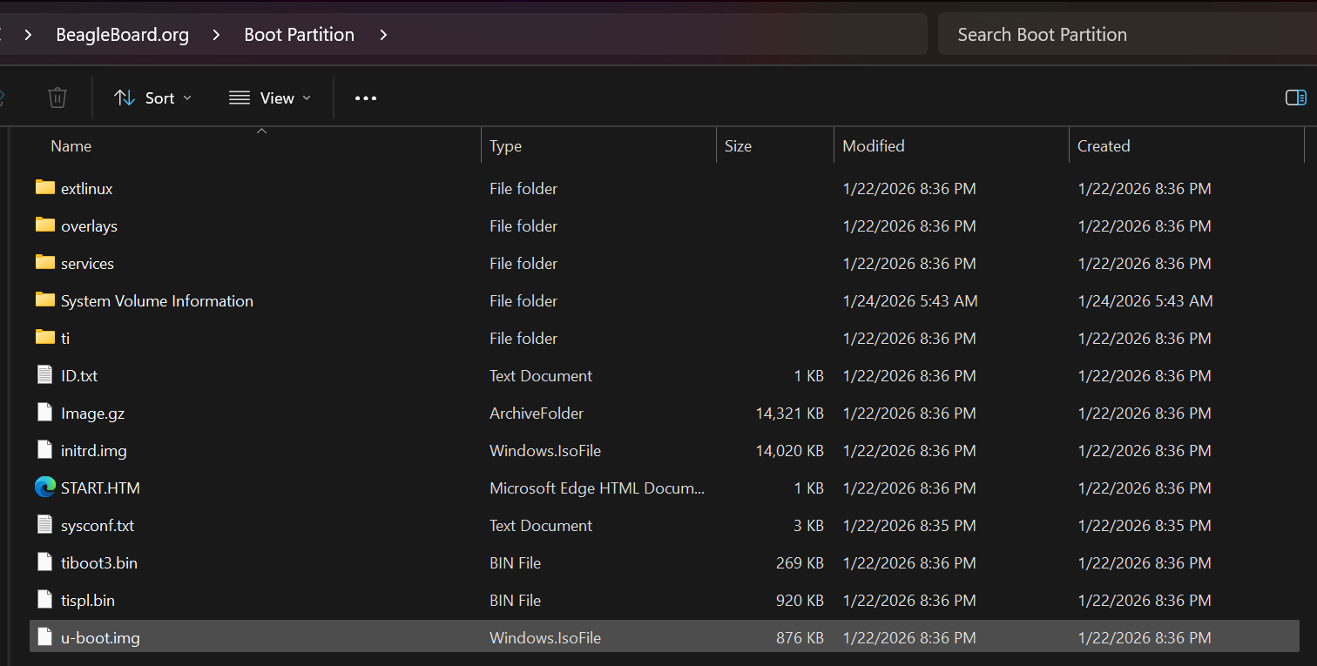Click the Image.gz file icon
The height and width of the screenshot is (666, 1317).
coord(45,413)
